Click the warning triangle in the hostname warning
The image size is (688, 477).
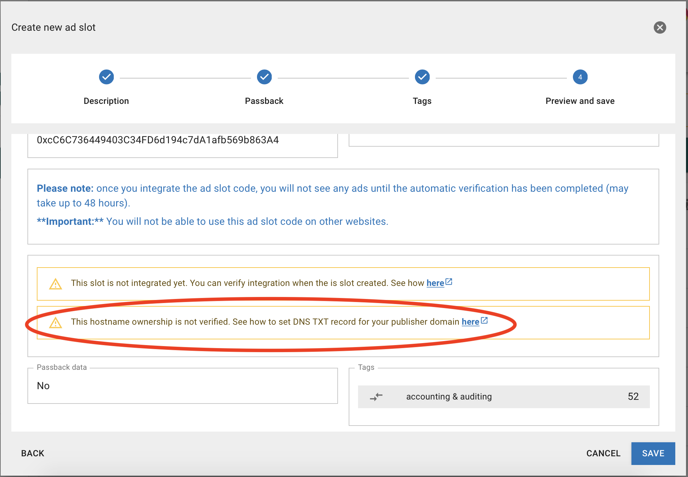[x=55, y=323]
